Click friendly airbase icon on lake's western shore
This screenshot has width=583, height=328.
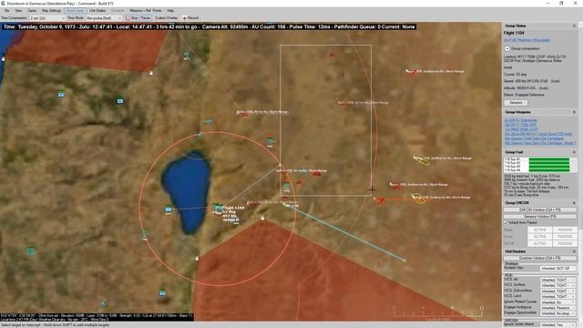click(169, 210)
